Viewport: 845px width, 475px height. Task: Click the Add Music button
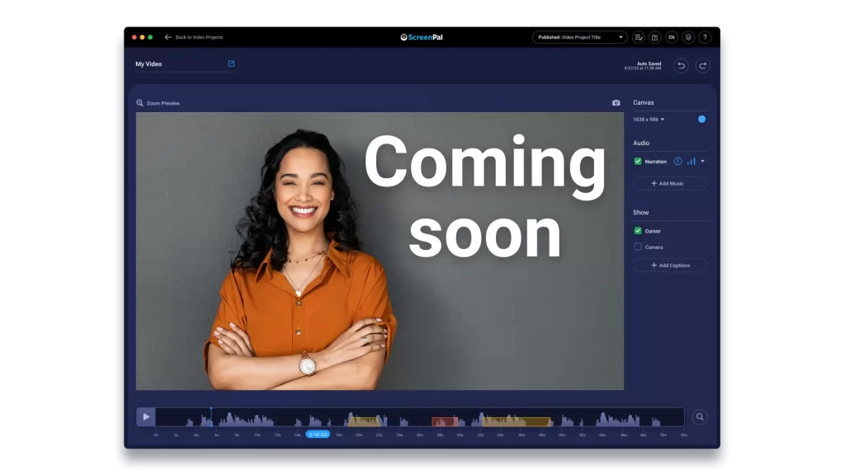670,184
